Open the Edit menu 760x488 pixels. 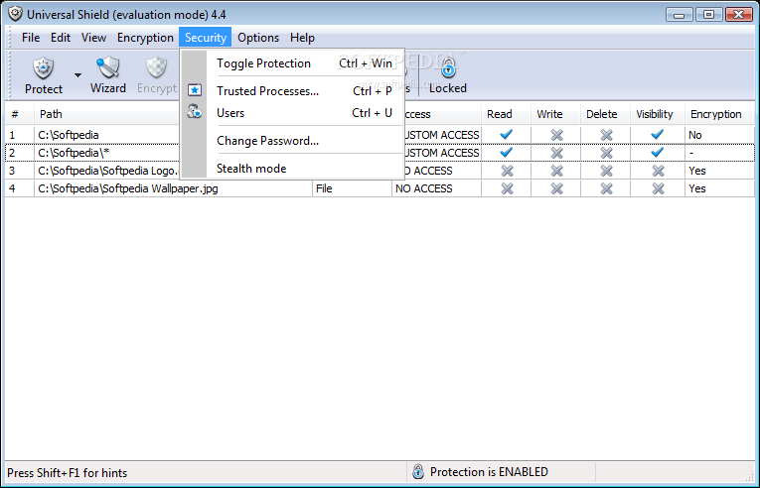(61, 38)
